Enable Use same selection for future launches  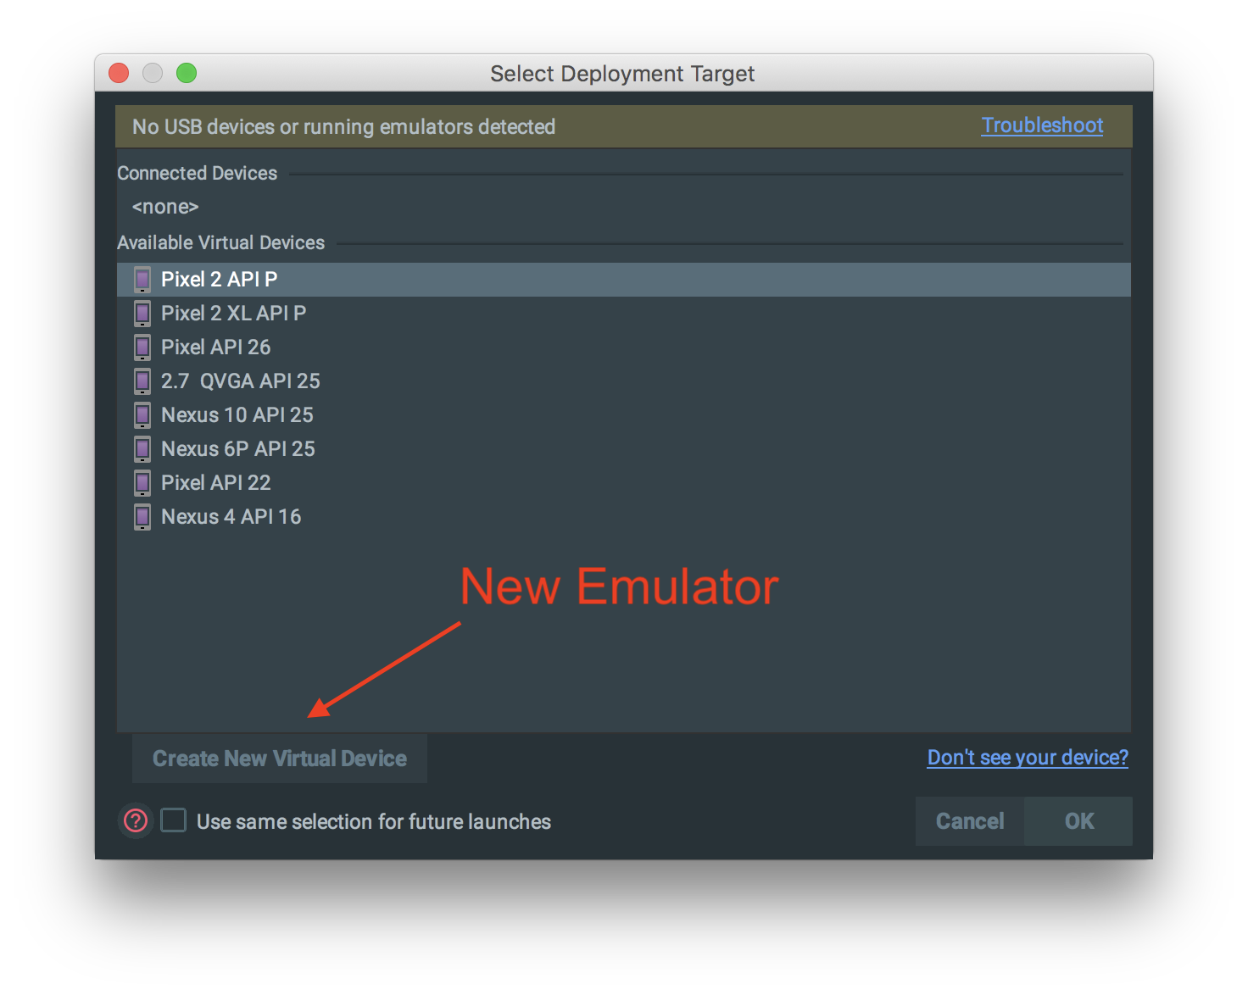point(174,820)
